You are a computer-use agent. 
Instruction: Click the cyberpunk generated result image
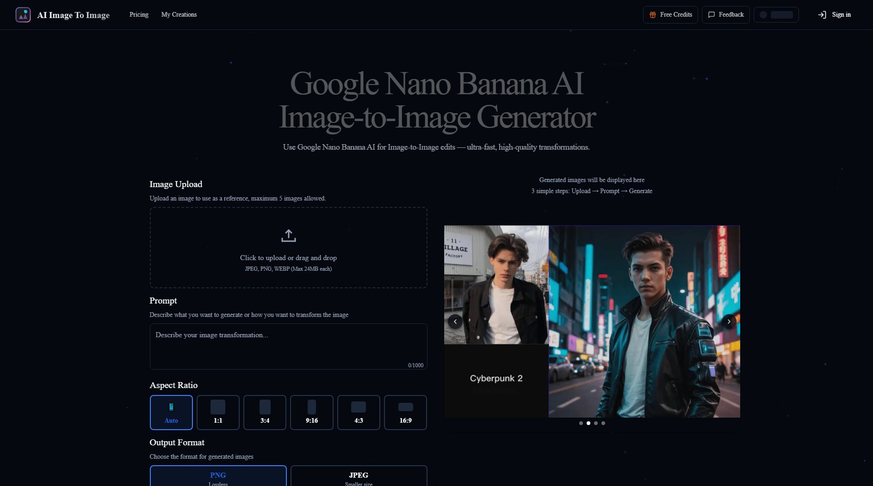click(x=644, y=322)
